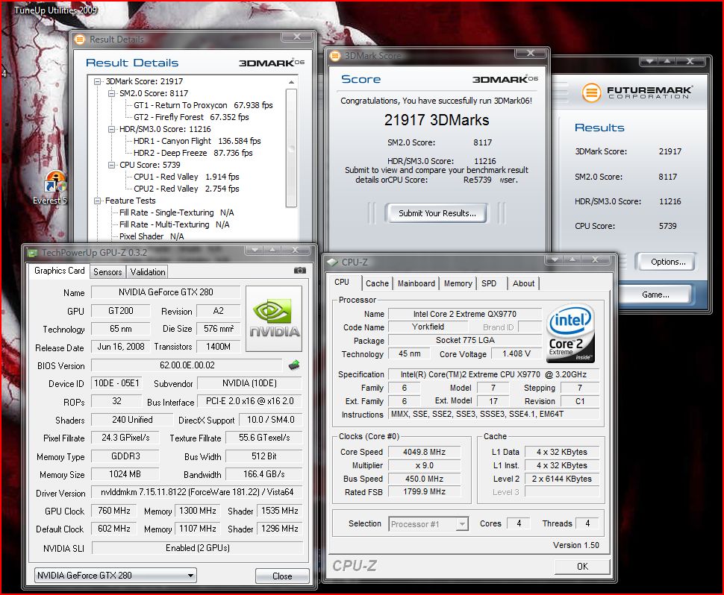The image size is (724, 595).
Task: Click the BIOS Version field 62.00.0E.00.02
Action: tap(187, 365)
